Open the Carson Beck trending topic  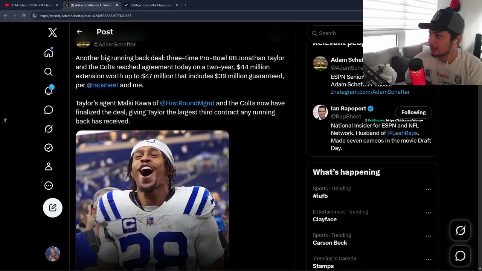(x=330, y=243)
